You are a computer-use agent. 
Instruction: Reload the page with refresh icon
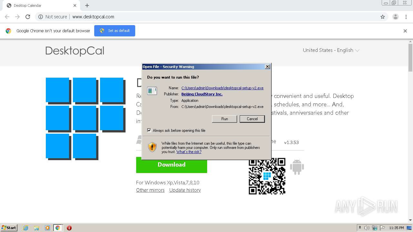pos(28,17)
